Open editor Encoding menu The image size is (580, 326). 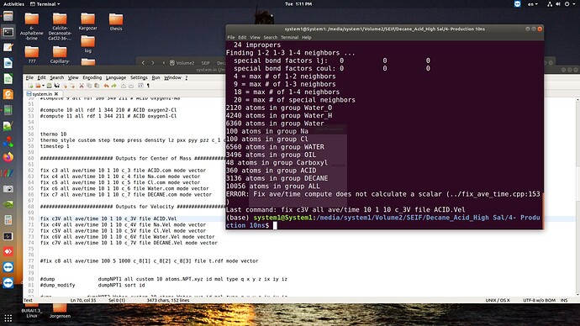pos(92,77)
